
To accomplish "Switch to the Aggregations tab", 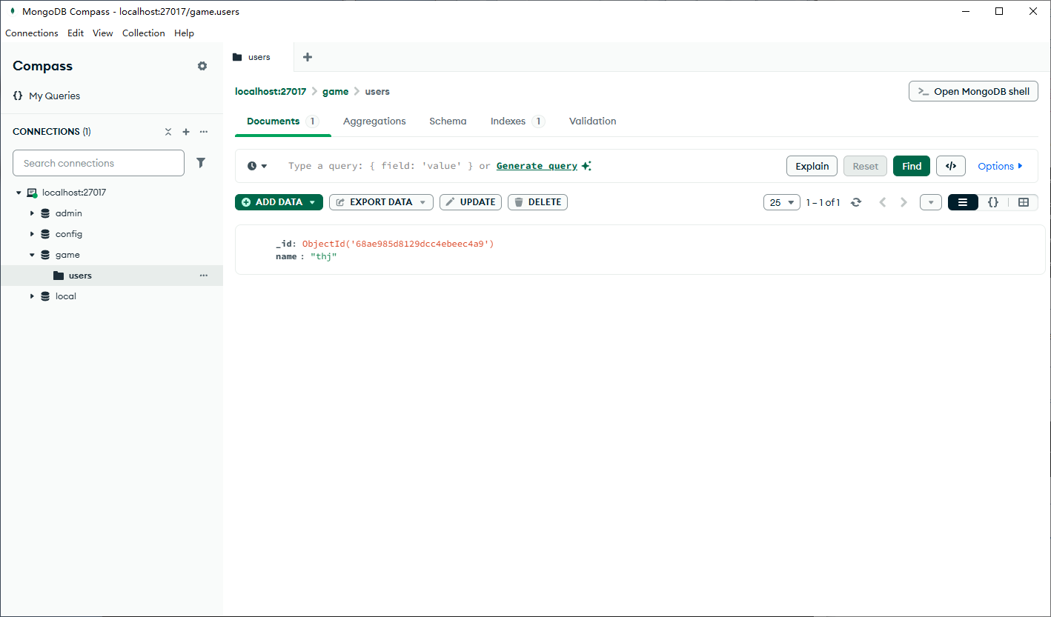I will pyautogui.click(x=374, y=121).
